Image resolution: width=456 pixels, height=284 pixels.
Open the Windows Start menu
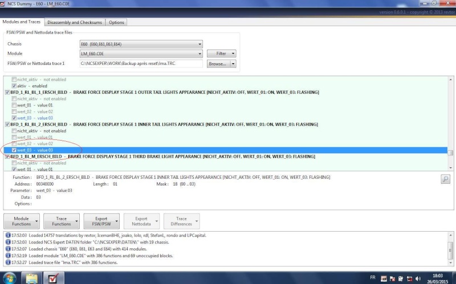click(x=9, y=278)
